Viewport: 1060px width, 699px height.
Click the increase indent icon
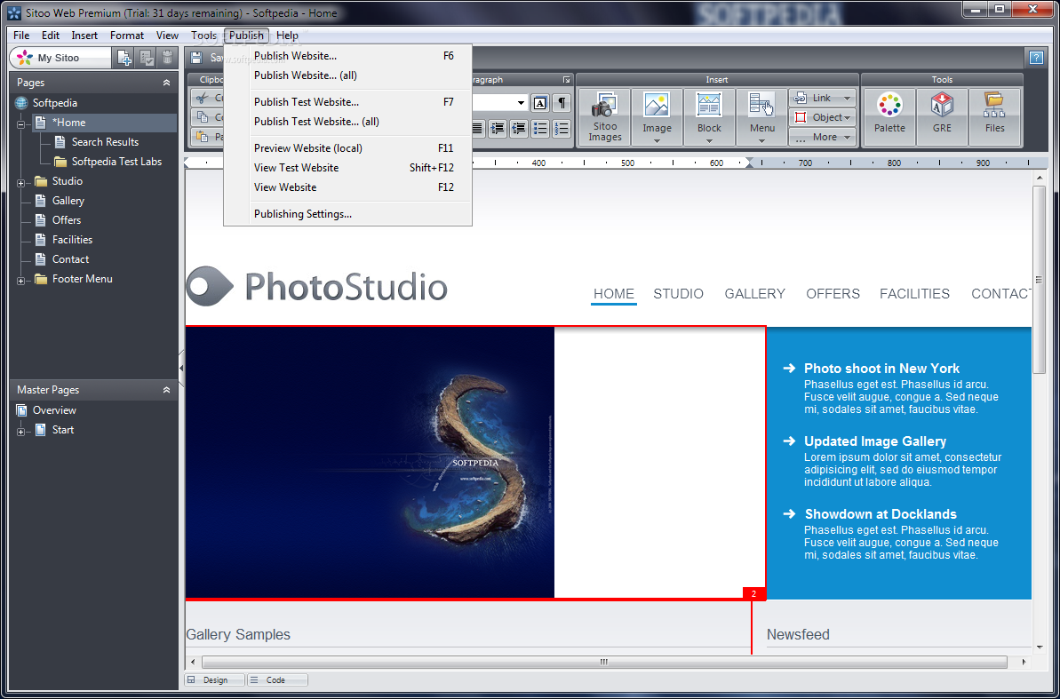[x=498, y=129]
